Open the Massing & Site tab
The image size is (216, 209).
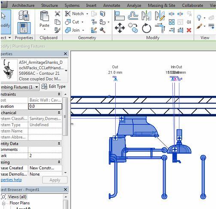tap(162, 6)
